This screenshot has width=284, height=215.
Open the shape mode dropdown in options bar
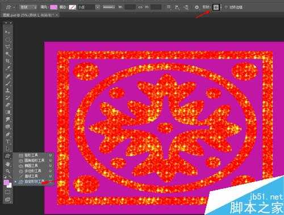(x=28, y=7)
